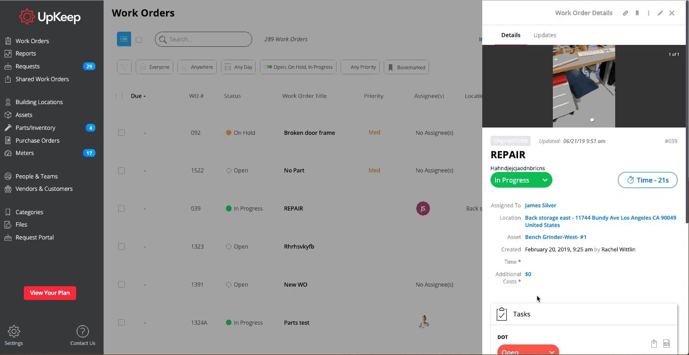
Task: Open the Anywhere location filter
Action: 197,67
